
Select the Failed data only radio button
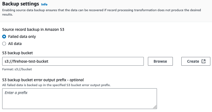tap(4, 37)
